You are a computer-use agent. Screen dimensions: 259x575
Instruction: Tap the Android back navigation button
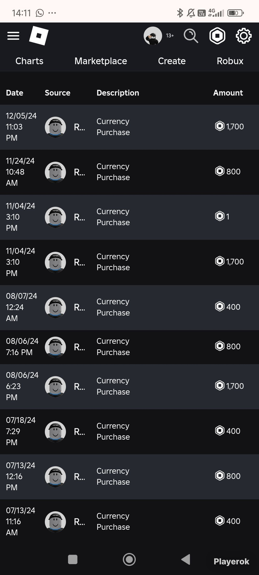[186, 559]
